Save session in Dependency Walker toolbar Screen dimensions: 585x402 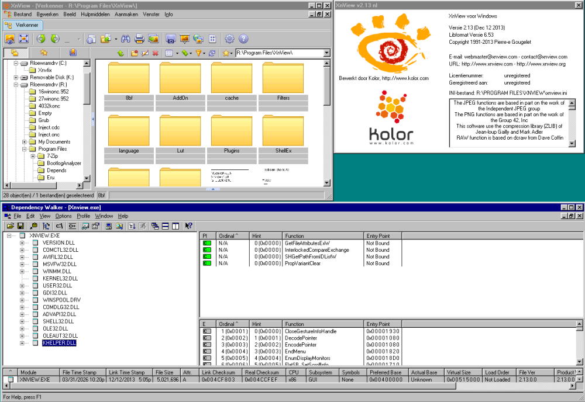20,226
